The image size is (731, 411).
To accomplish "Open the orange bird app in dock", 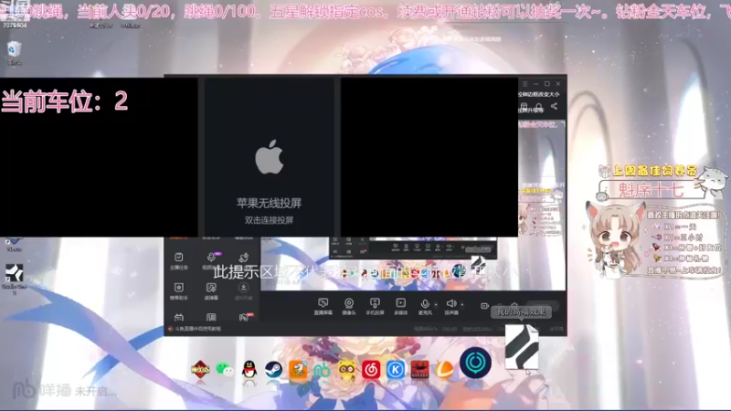I will pyautogui.click(x=298, y=370).
